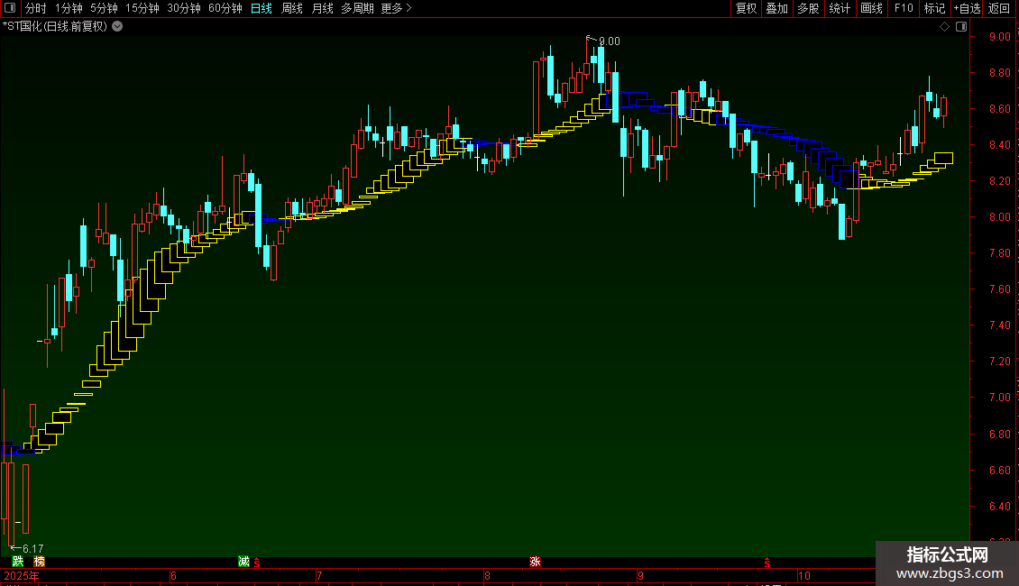Click the 9.00 high price label
This screenshot has height=586, width=1019.
tap(610, 41)
